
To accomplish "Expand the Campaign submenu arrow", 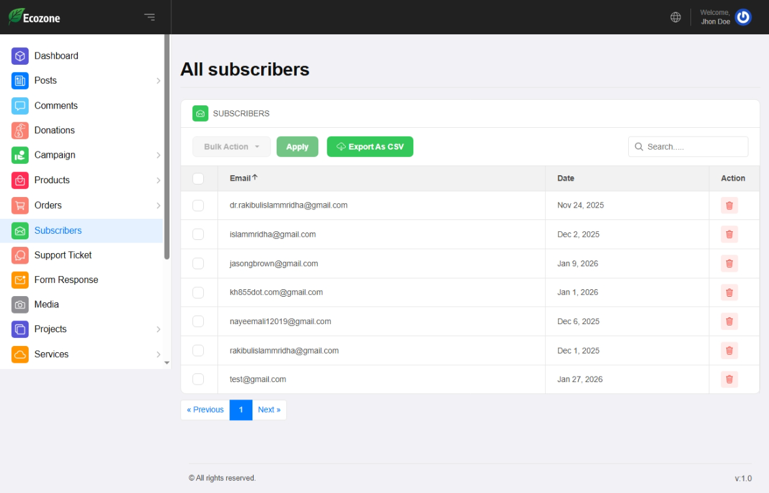I will (x=158, y=155).
